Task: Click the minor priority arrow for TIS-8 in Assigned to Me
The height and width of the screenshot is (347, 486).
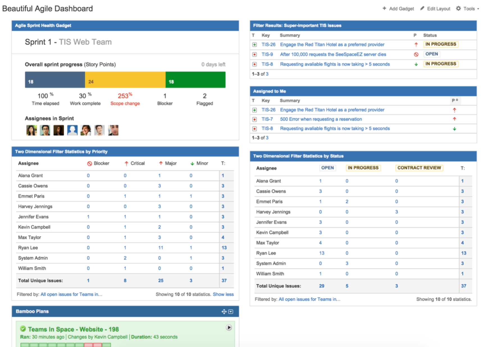Action: [x=454, y=129]
